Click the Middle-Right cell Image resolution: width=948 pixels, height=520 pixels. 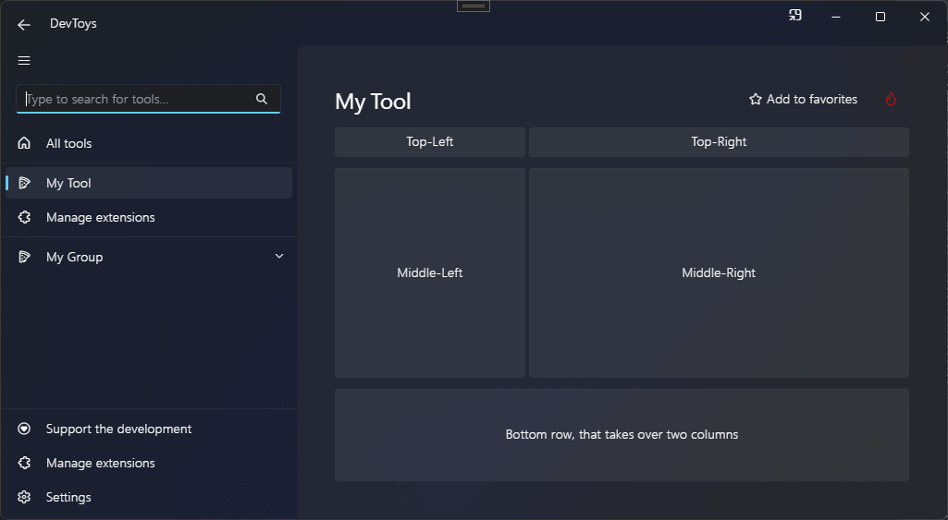[x=719, y=273]
